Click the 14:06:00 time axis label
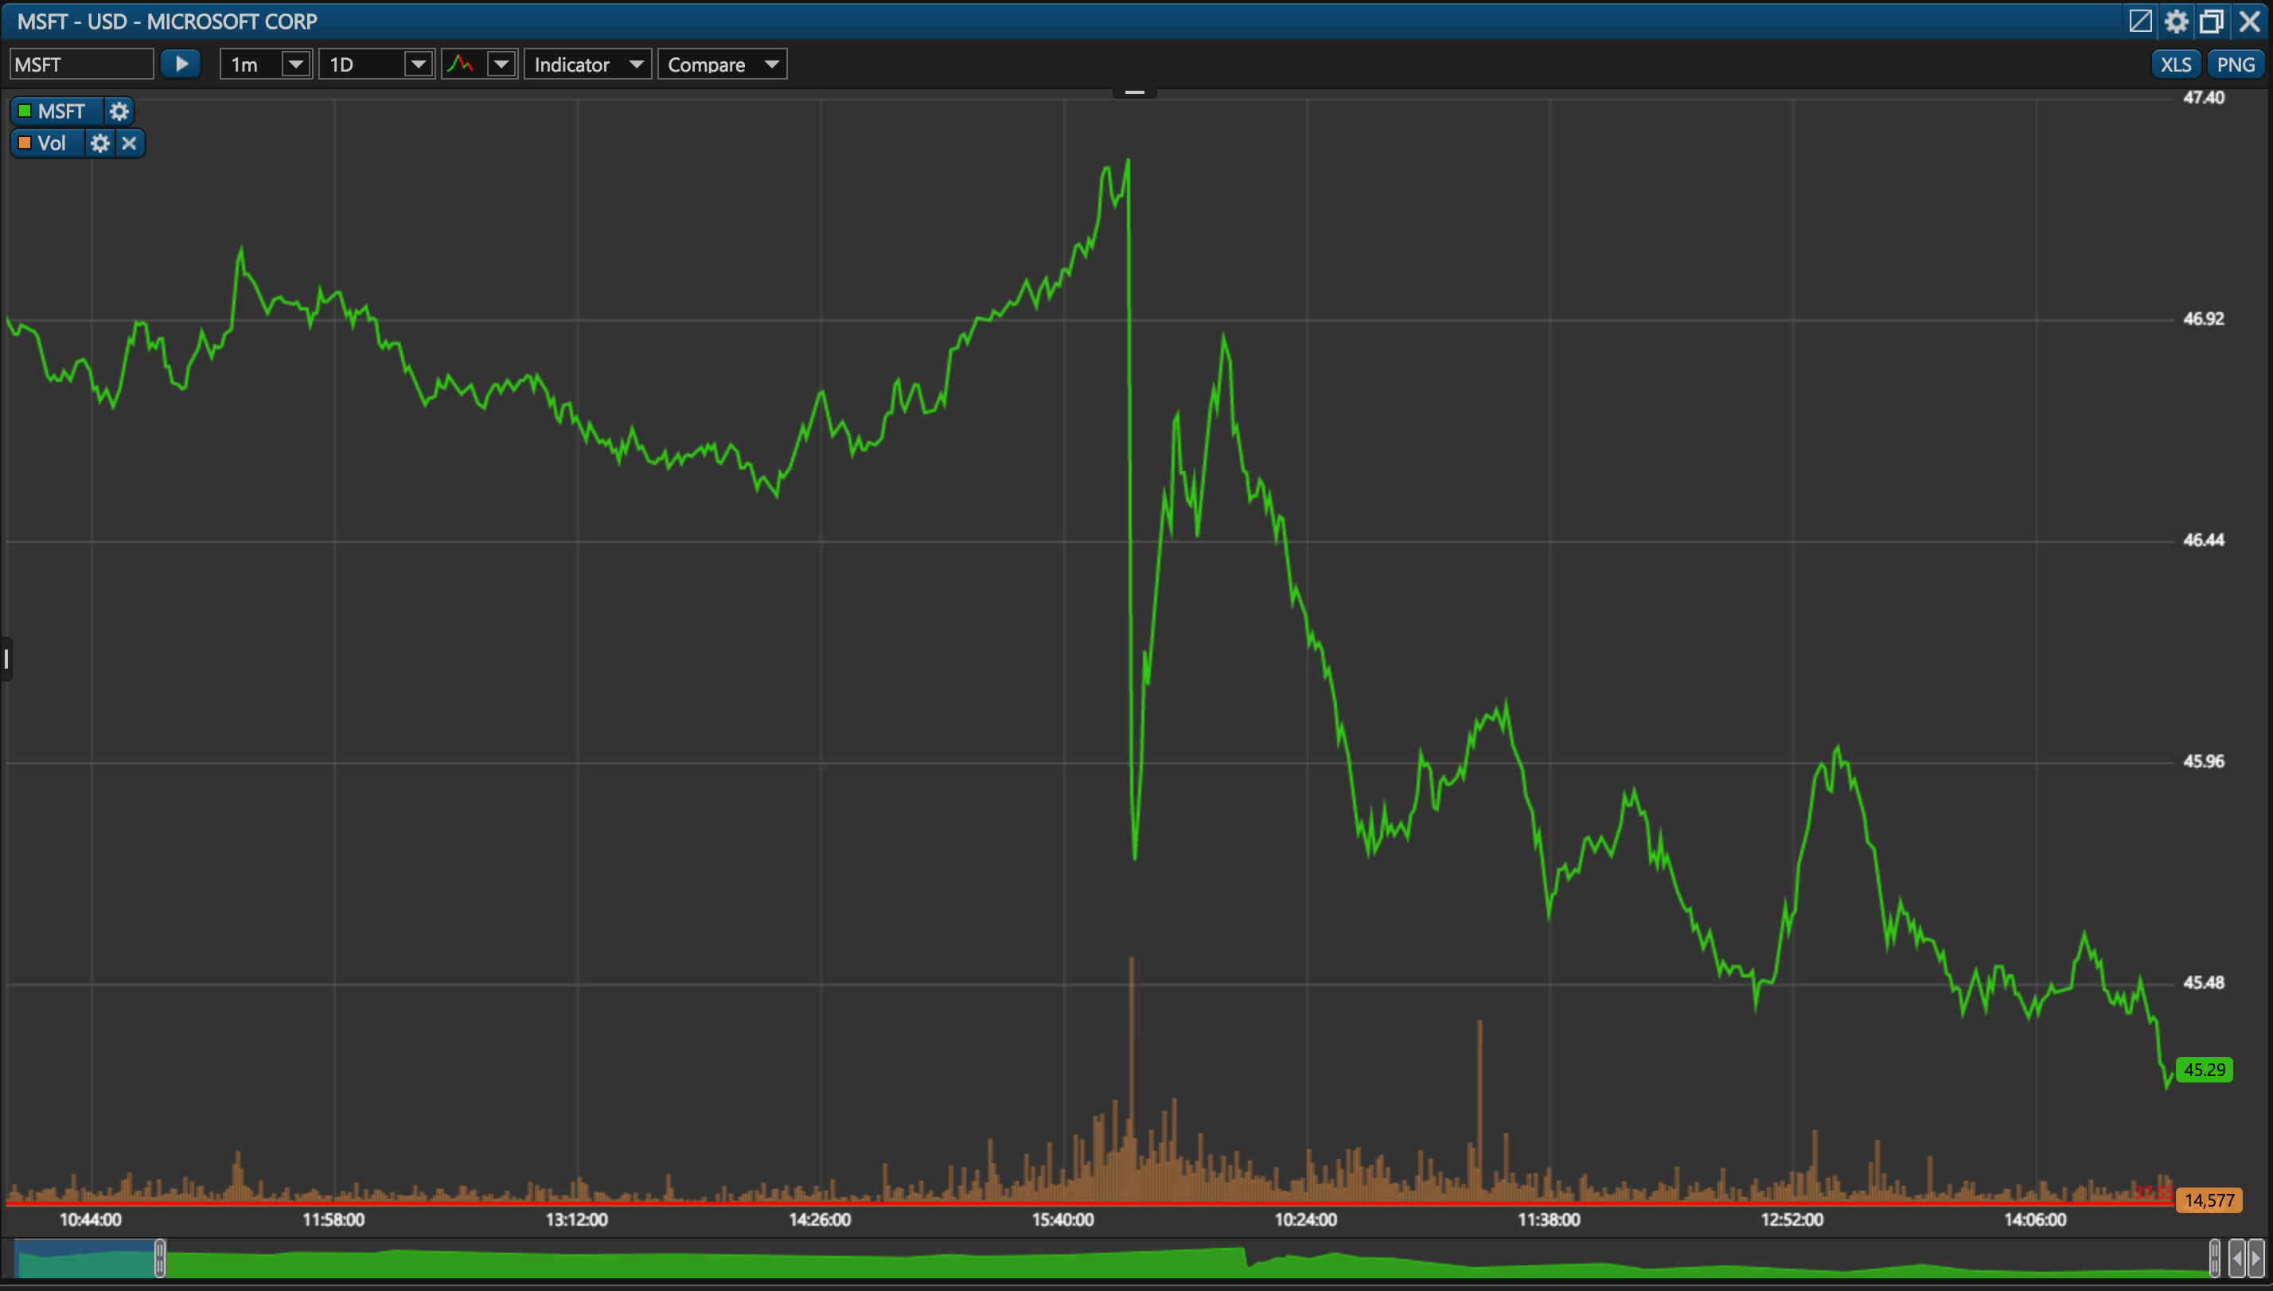2273x1291 pixels. pyautogui.click(x=2034, y=1220)
